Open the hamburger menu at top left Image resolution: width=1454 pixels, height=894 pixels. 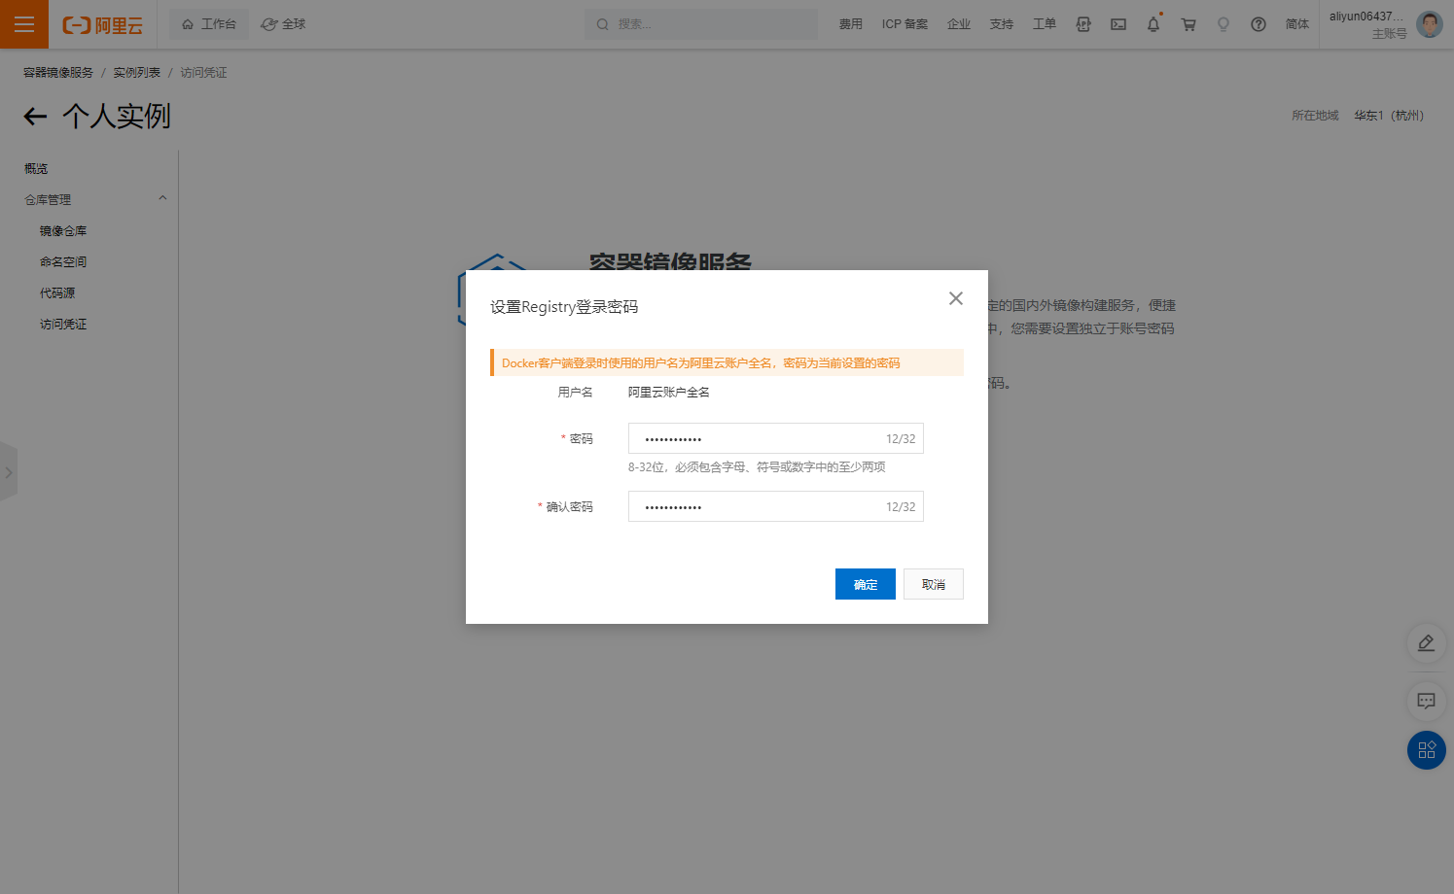pos(23,23)
